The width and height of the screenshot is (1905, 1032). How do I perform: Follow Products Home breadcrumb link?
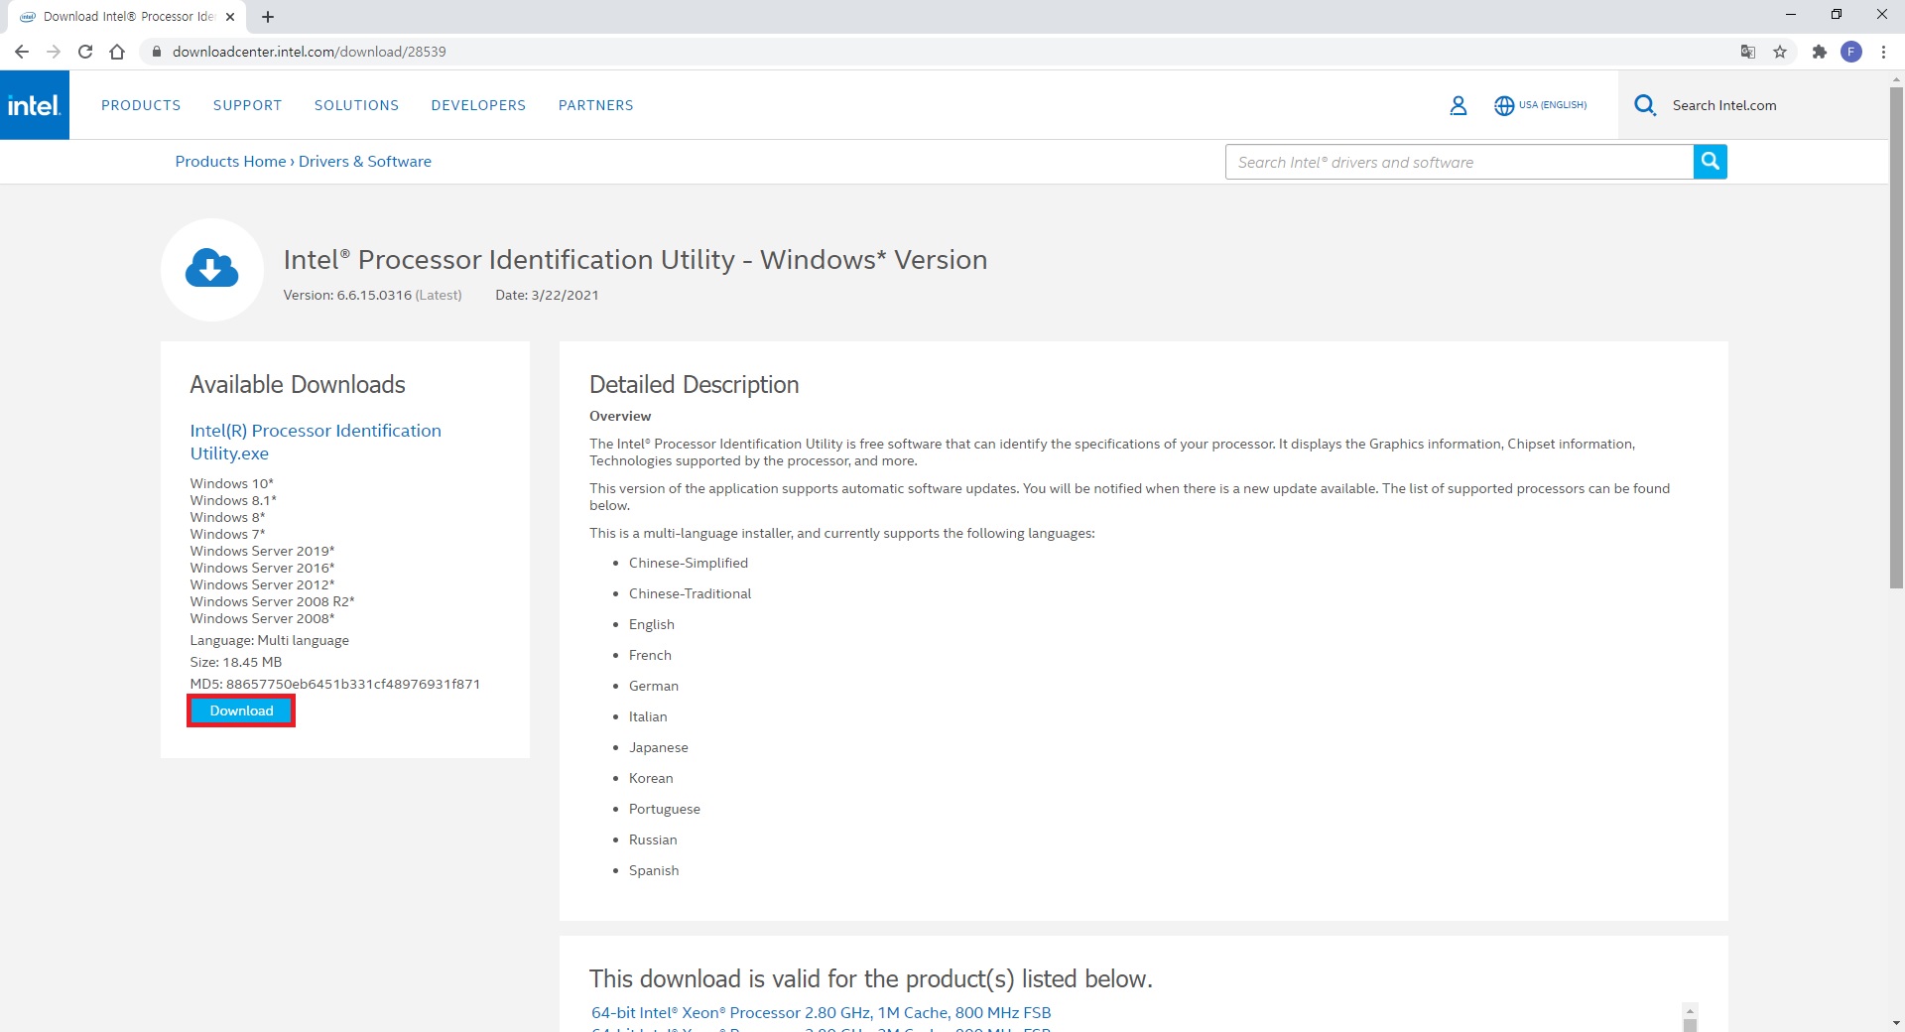(230, 162)
